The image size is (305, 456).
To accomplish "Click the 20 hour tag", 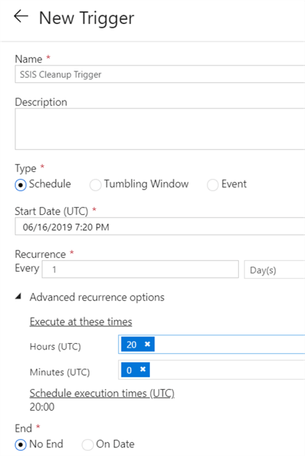I will pyautogui.click(x=138, y=345).
